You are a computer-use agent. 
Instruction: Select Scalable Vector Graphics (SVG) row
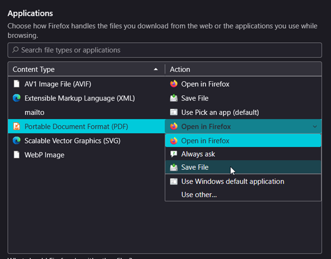tap(86, 140)
